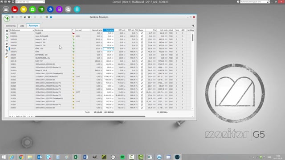Open the top-left combo box dropdown arrow
The height and width of the screenshot is (160, 285).
[x=44, y=2]
